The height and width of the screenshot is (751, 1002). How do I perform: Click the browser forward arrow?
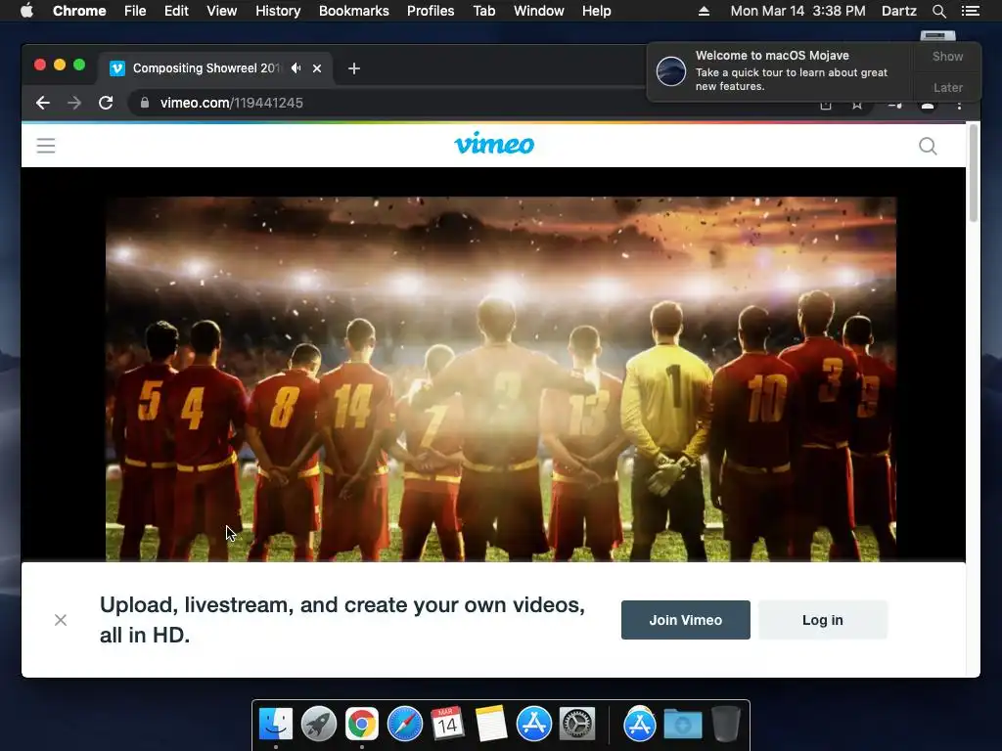(74, 103)
